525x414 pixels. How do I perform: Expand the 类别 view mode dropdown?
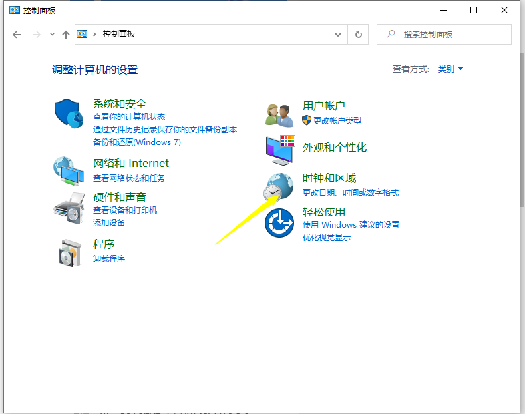[x=450, y=69]
